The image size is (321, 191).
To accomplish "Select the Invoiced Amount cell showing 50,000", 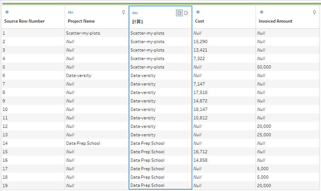I will pos(264,67).
